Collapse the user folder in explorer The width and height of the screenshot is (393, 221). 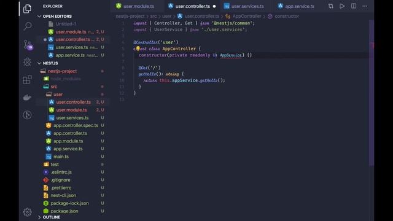tap(58, 95)
